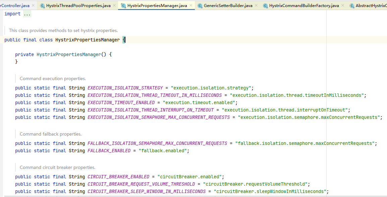The image size is (387, 197).
Task: Switch to HystrixCommandBuilderFactory.java tab
Action: pyautogui.click(x=304, y=5)
